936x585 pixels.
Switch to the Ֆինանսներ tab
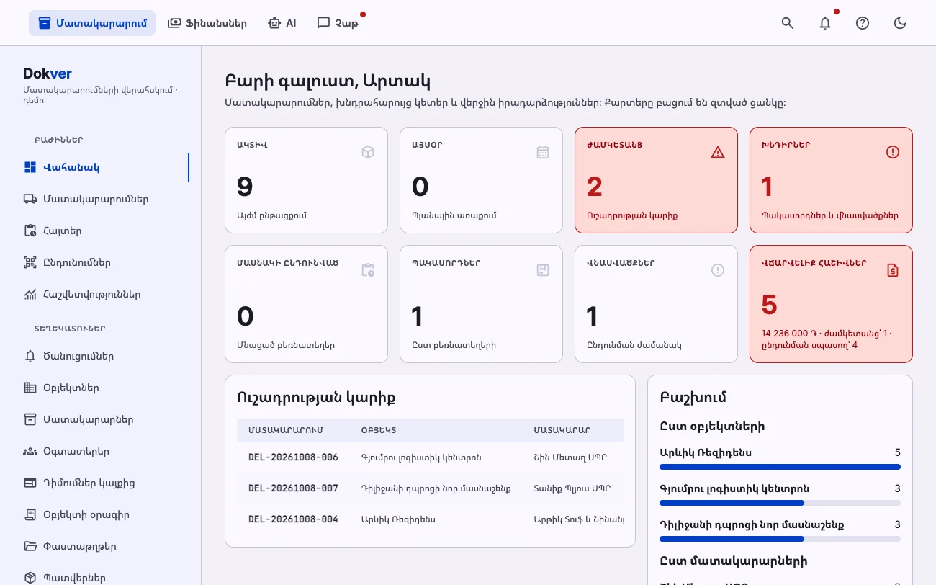click(x=207, y=23)
